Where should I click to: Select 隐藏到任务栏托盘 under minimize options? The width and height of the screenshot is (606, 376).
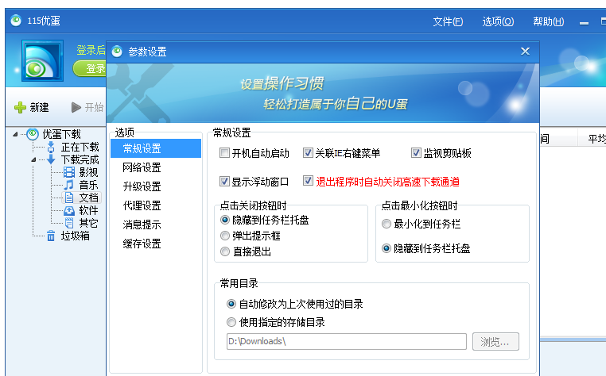pos(387,248)
